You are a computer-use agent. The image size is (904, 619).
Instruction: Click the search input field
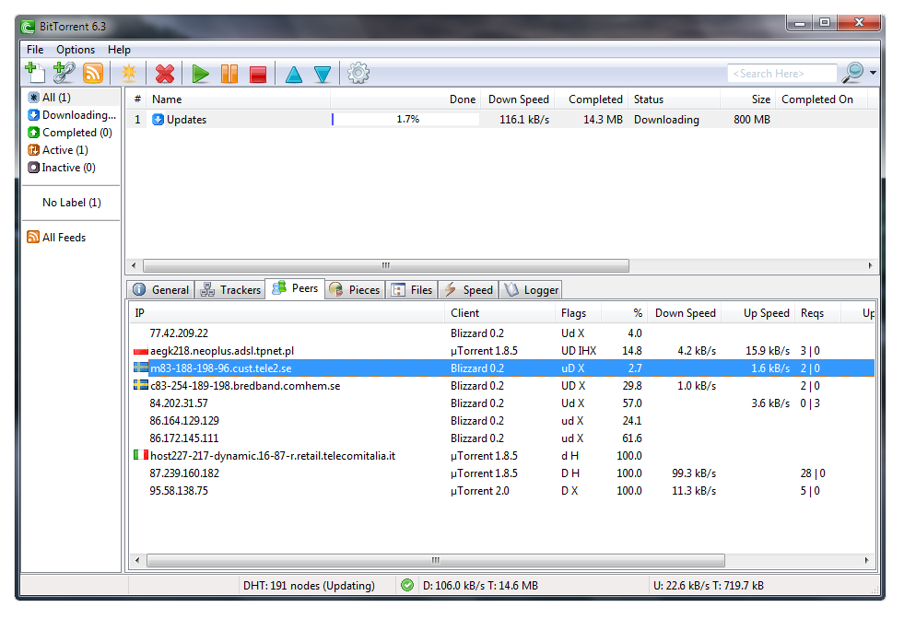coord(781,73)
